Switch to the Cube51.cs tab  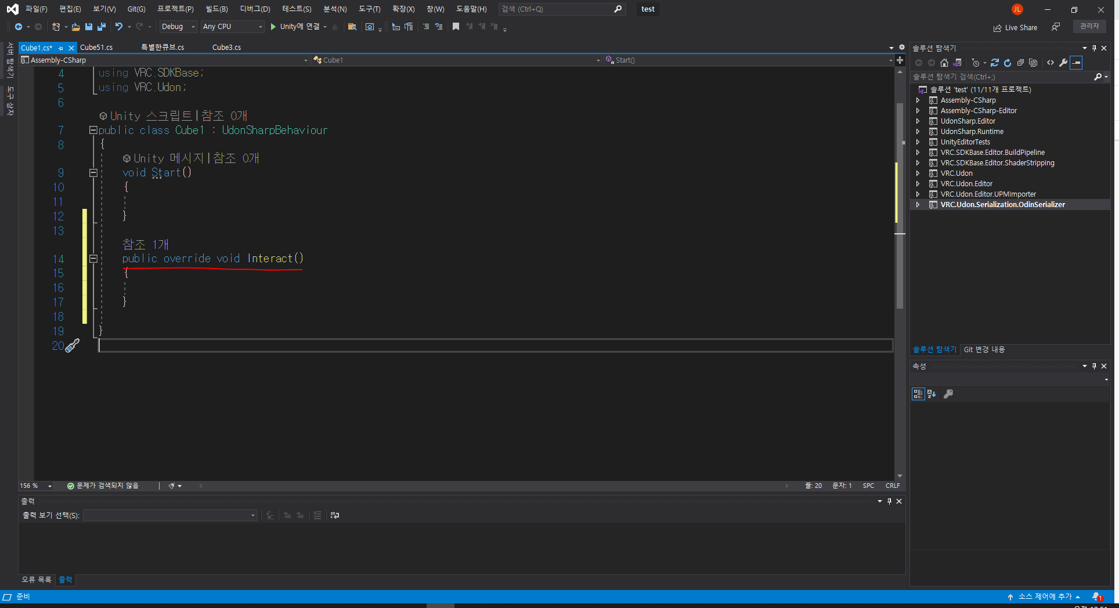point(96,48)
